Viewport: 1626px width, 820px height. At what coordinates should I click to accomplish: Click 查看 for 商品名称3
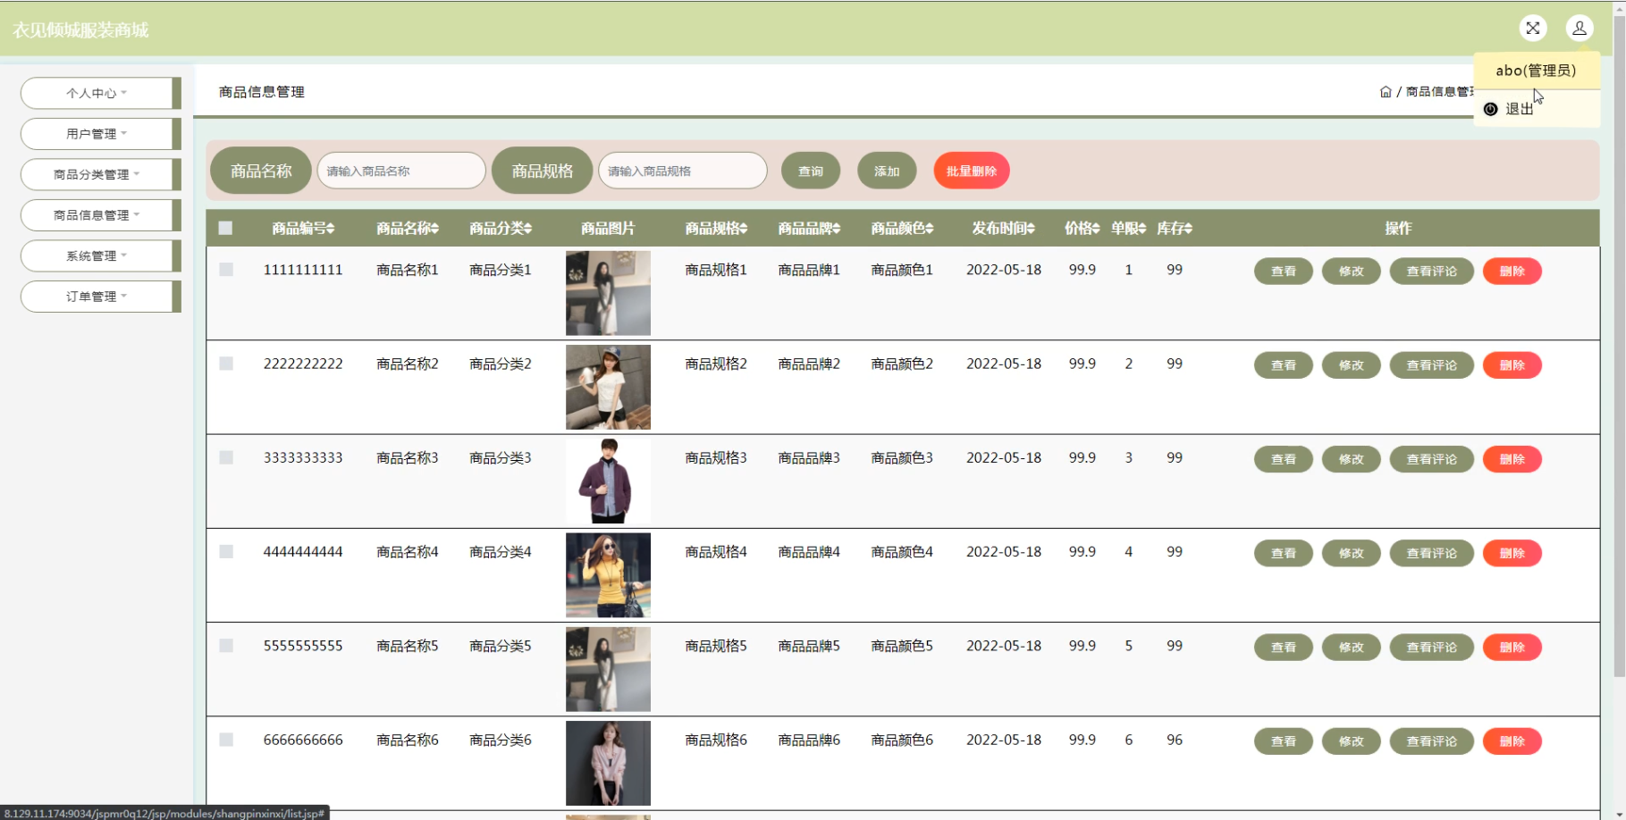[1284, 459]
